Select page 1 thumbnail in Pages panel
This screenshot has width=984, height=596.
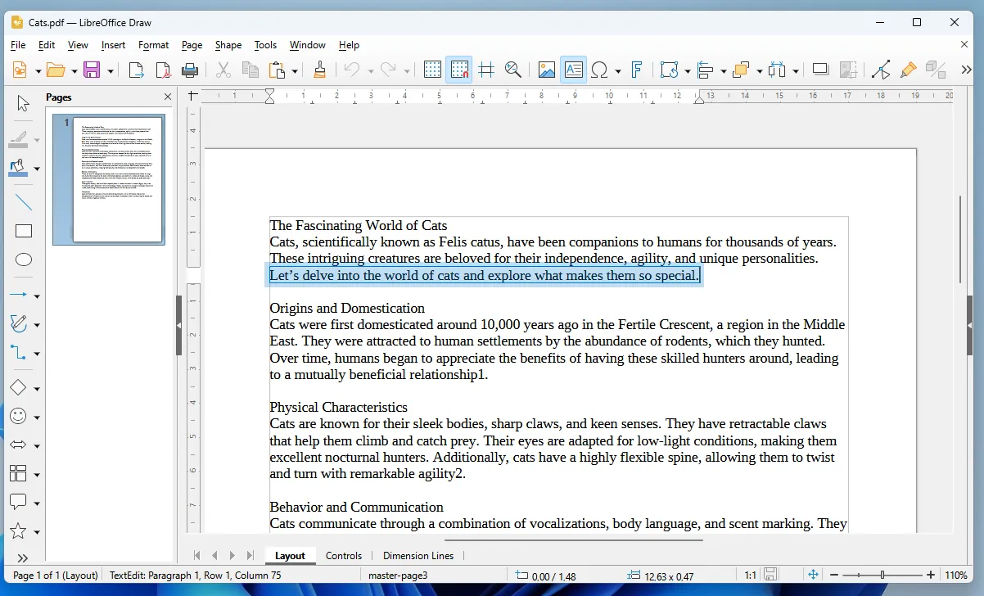pyautogui.click(x=109, y=180)
